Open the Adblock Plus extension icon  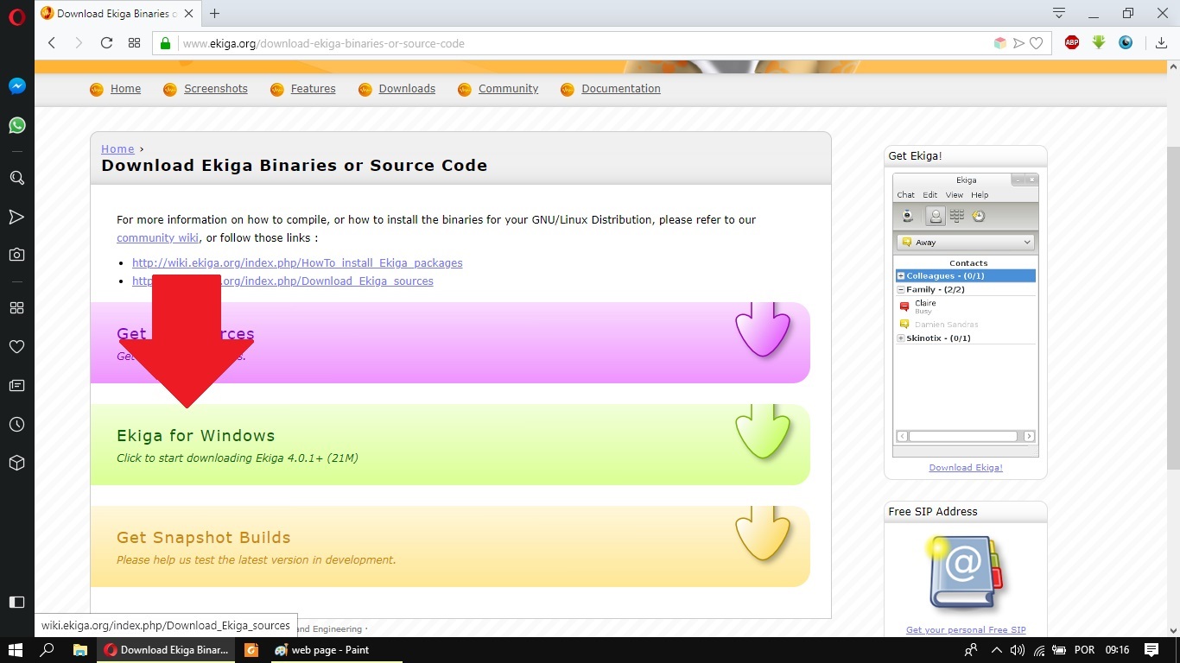(x=1072, y=42)
